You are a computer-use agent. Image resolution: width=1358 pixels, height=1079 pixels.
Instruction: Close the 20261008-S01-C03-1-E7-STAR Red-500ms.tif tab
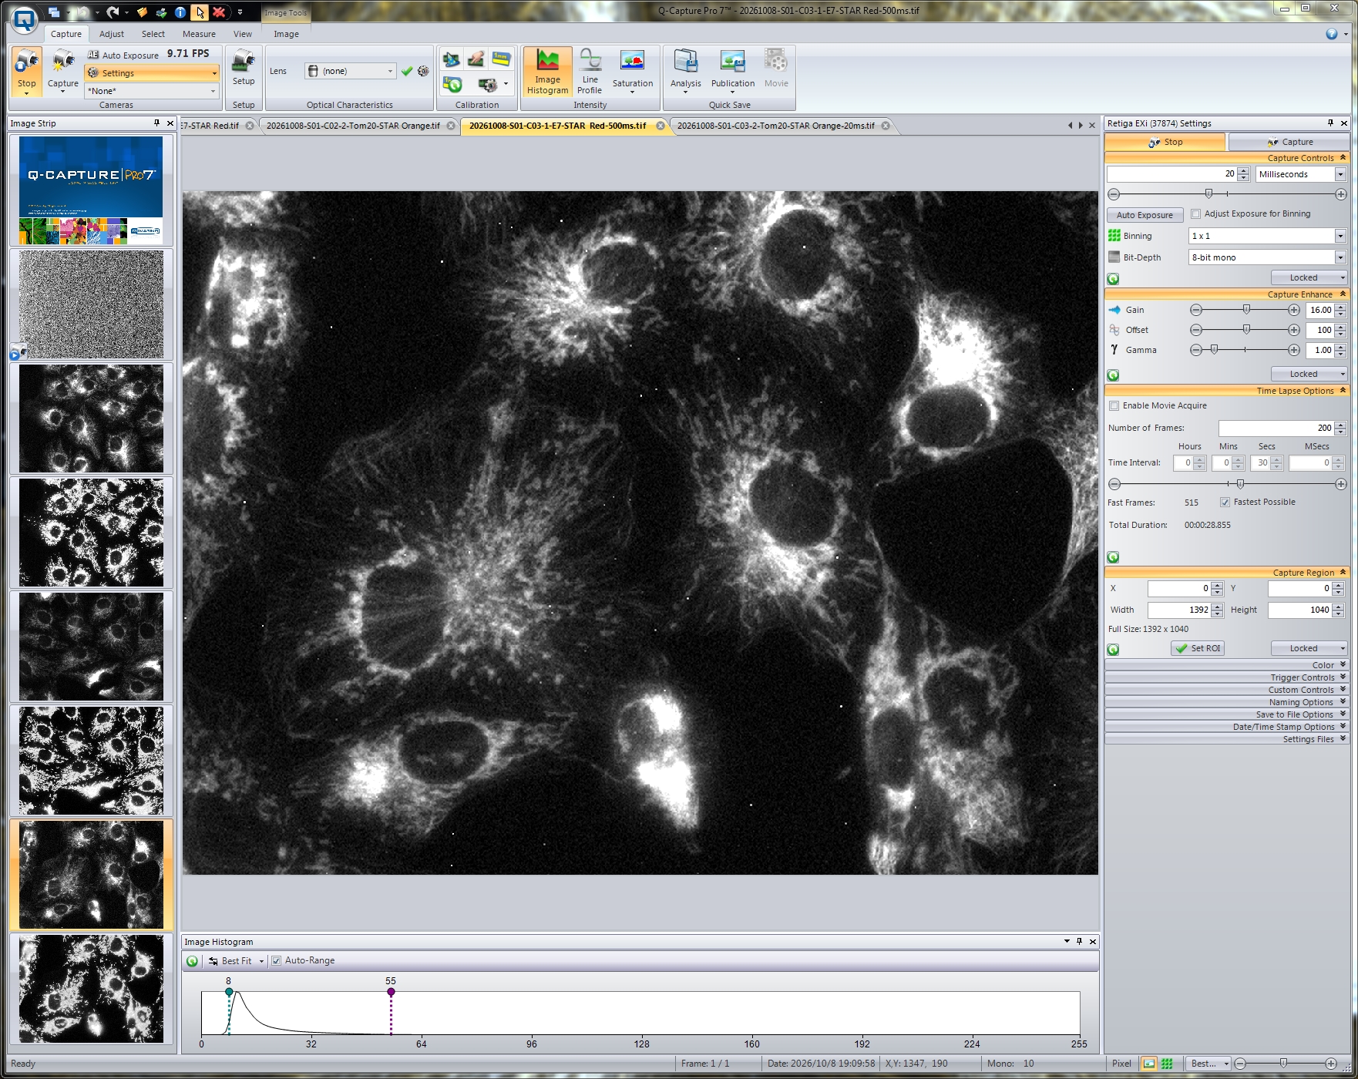661,126
